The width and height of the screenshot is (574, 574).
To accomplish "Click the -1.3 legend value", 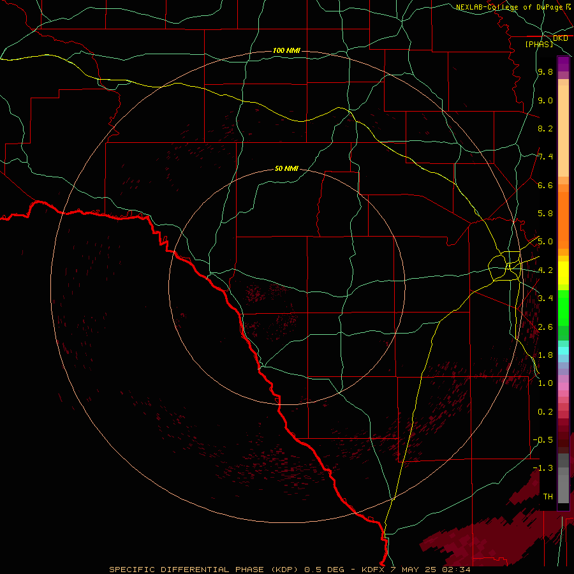I will pos(543,468).
